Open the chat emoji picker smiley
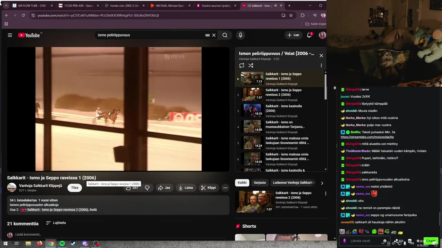Image resolution: width=442 pixels, height=248 pixels. click(385, 241)
